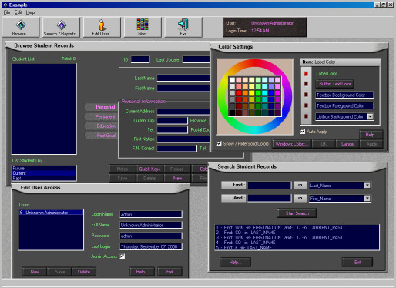Viewport: 396px width, 288px height.
Task: Select Future in List Students by
Action: tap(44, 169)
